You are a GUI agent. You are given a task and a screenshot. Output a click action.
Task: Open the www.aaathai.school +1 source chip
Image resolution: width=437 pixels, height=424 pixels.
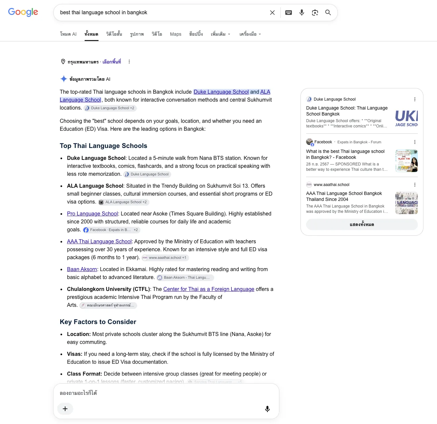click(165, 258)
